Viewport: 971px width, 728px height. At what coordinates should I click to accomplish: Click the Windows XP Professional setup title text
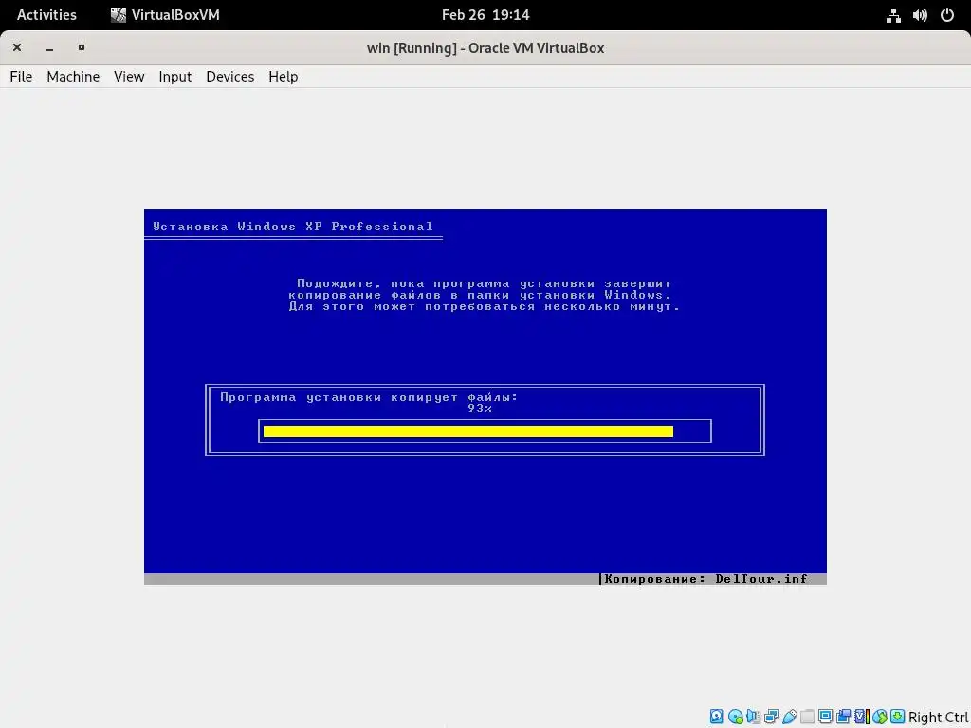point(292,227)
